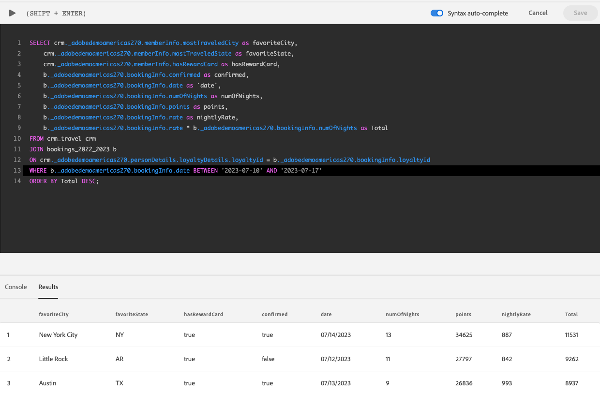Click the favoriteState column header
The width and height of the screenshot is (600, 395).
(132, 314)
